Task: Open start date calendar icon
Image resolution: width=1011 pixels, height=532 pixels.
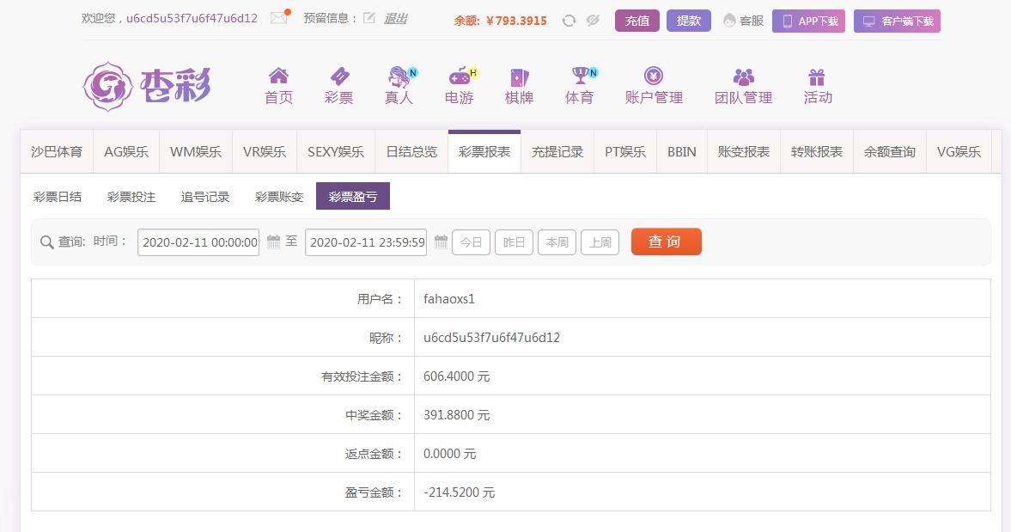Action: (273, 242)
